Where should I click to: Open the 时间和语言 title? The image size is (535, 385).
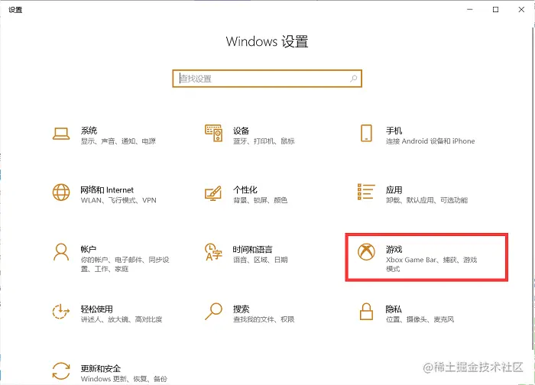point(253,249)
